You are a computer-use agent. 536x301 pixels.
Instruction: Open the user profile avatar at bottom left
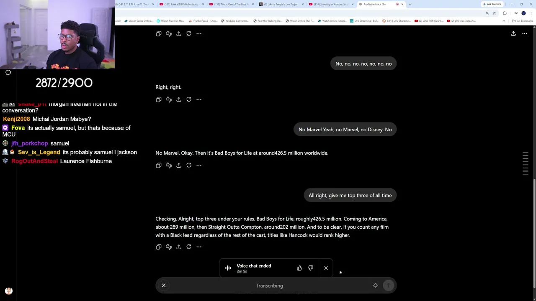coord(9,291)
